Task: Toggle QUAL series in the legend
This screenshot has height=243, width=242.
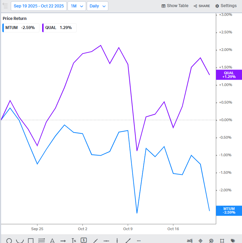Action: (59, 28)
